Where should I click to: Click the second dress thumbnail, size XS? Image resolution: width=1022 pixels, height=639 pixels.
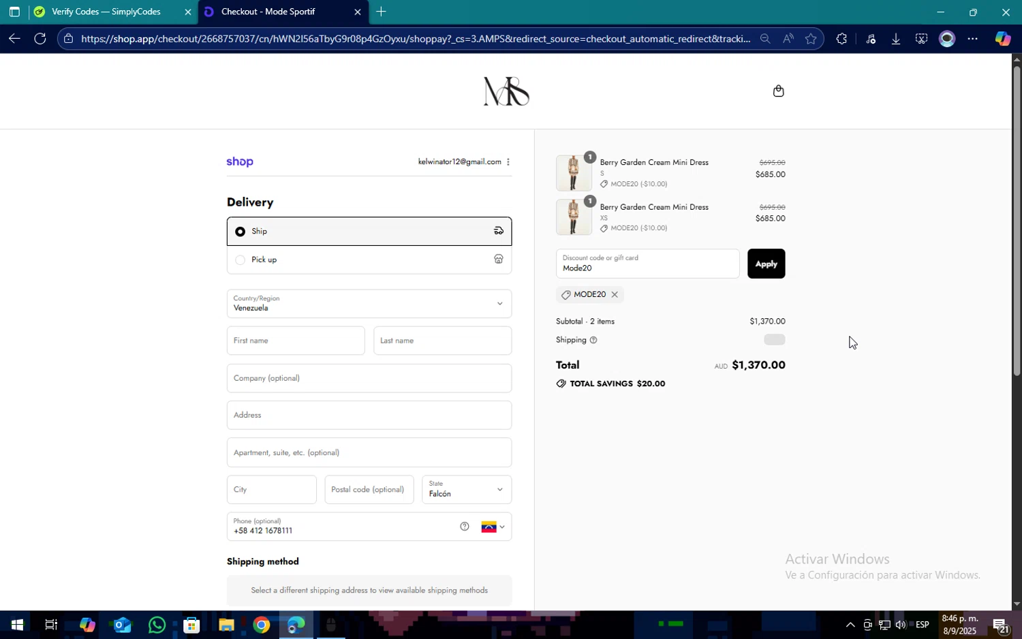pyautogui.click(x=574, y=217)
